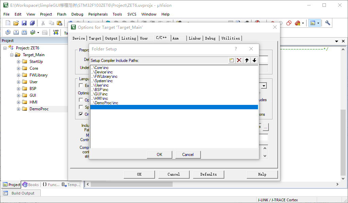Expand the HMI group
The image size is (348, 203).
(19, 102)
